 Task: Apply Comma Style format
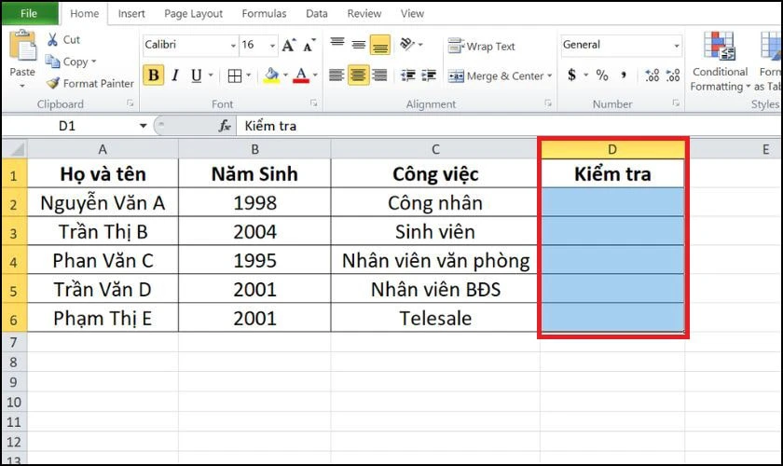tap(624, 75)
